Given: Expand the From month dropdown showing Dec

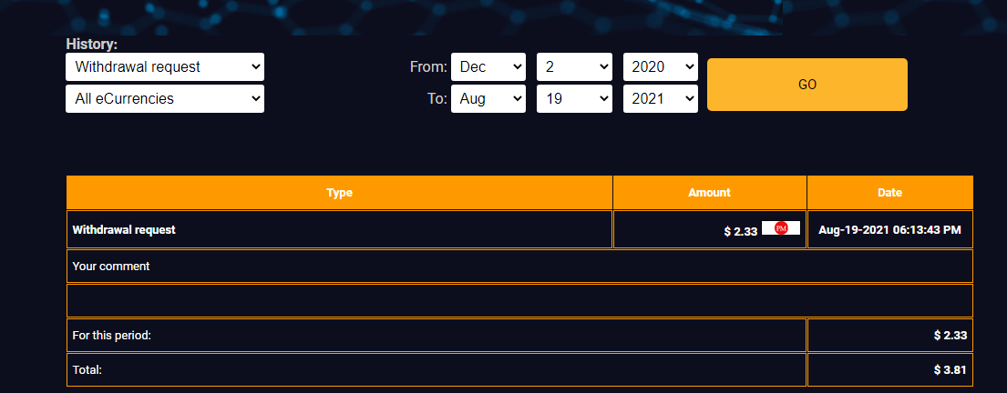Looking at the screenshot, I should 488,66.
